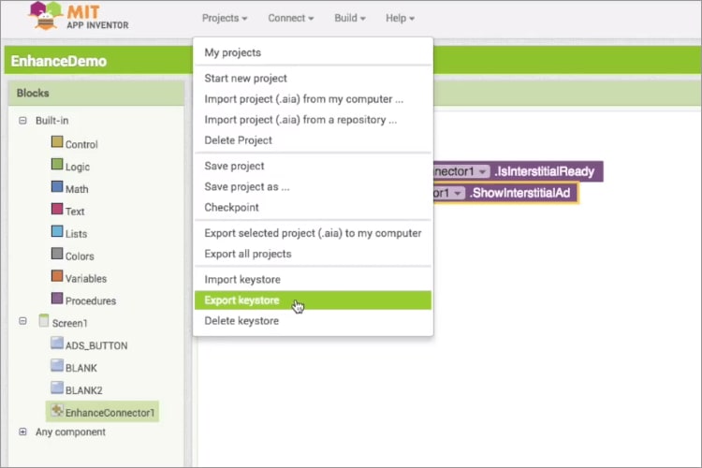Select the BLANK2 label in tree

pyautogui.click(x=83, y=390)
